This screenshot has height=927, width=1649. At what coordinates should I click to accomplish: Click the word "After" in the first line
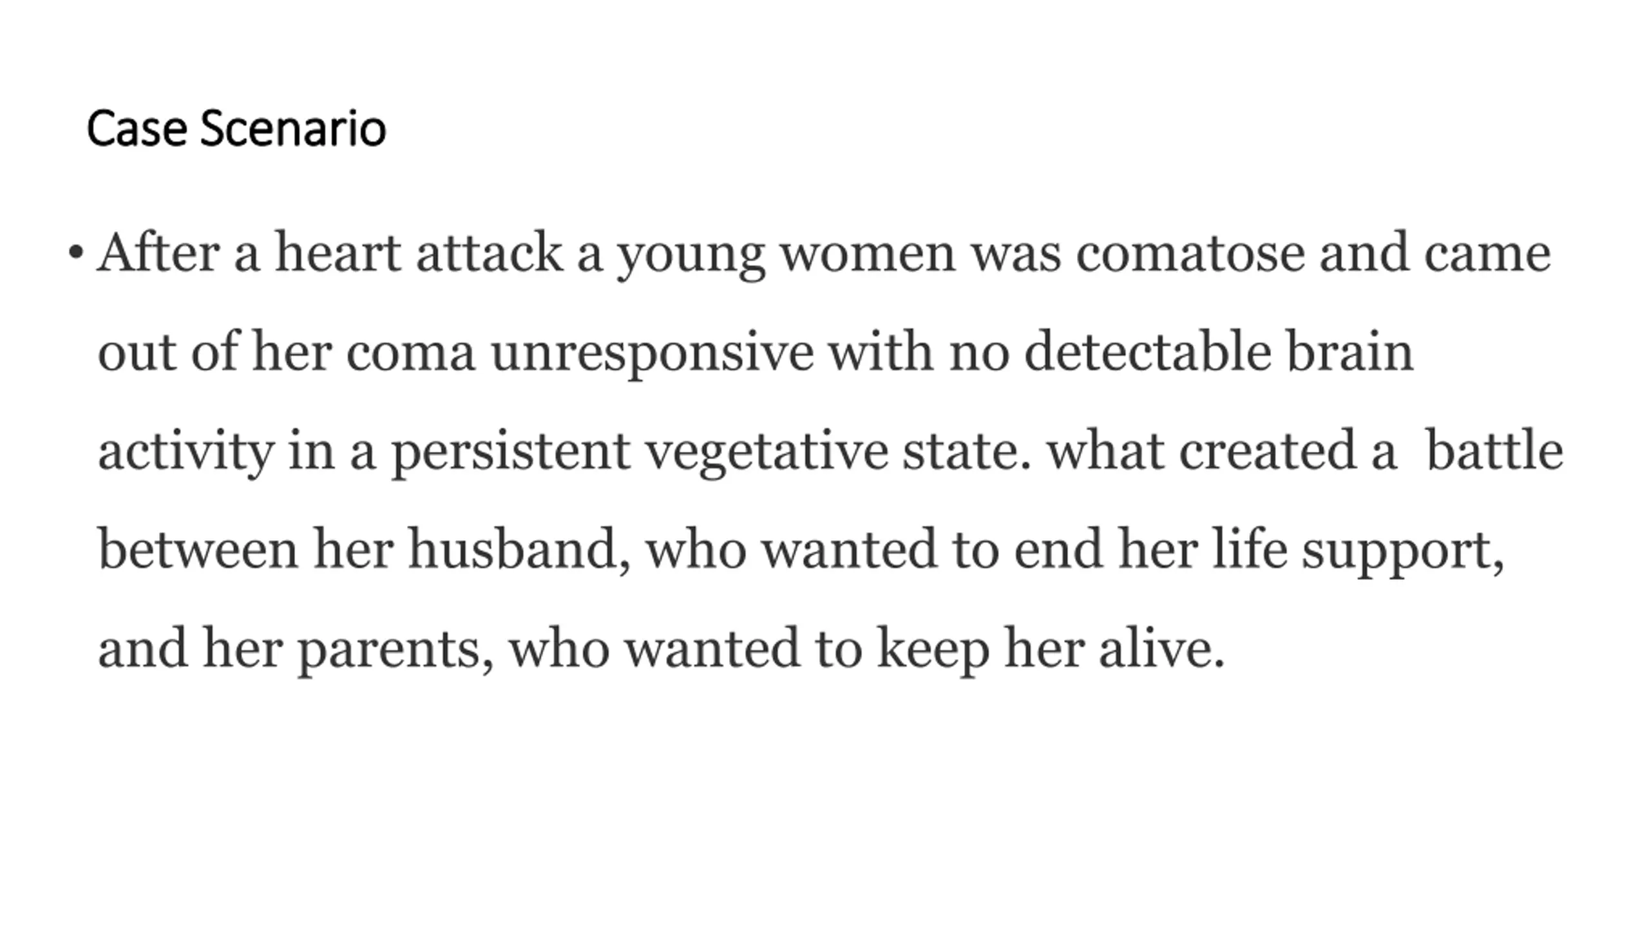(158, 252)
